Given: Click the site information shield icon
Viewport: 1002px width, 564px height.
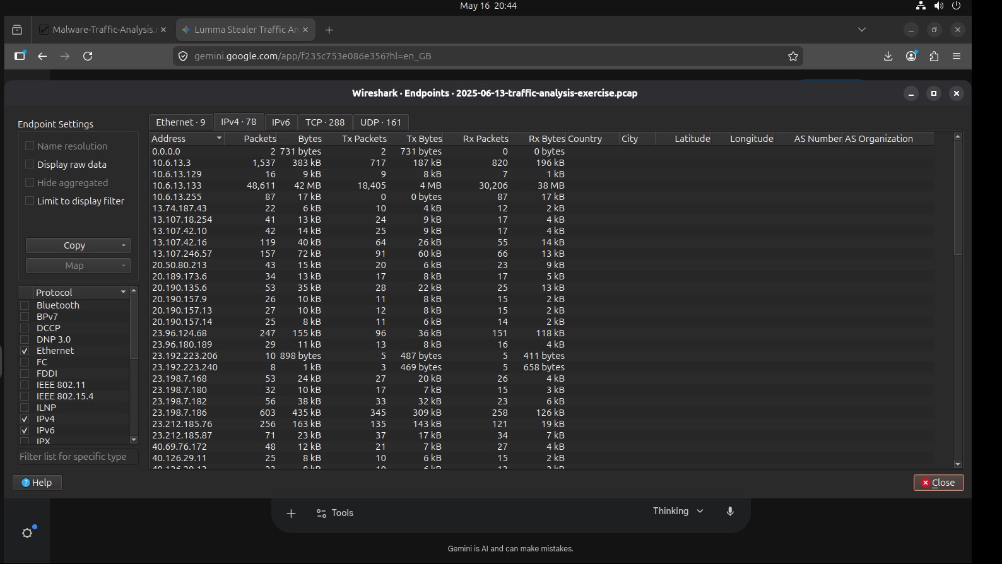Looking at the screenshot, I should [183, 56].
